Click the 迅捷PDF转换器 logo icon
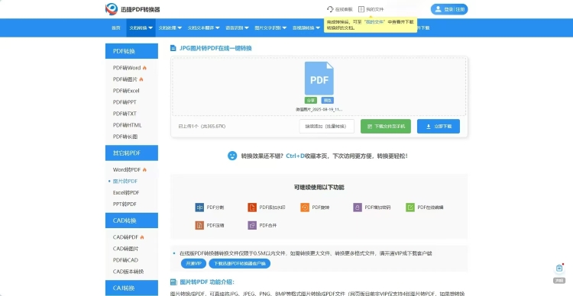This screenshot has height=296, width=573. pyautogui.click(x=112, y=9)
